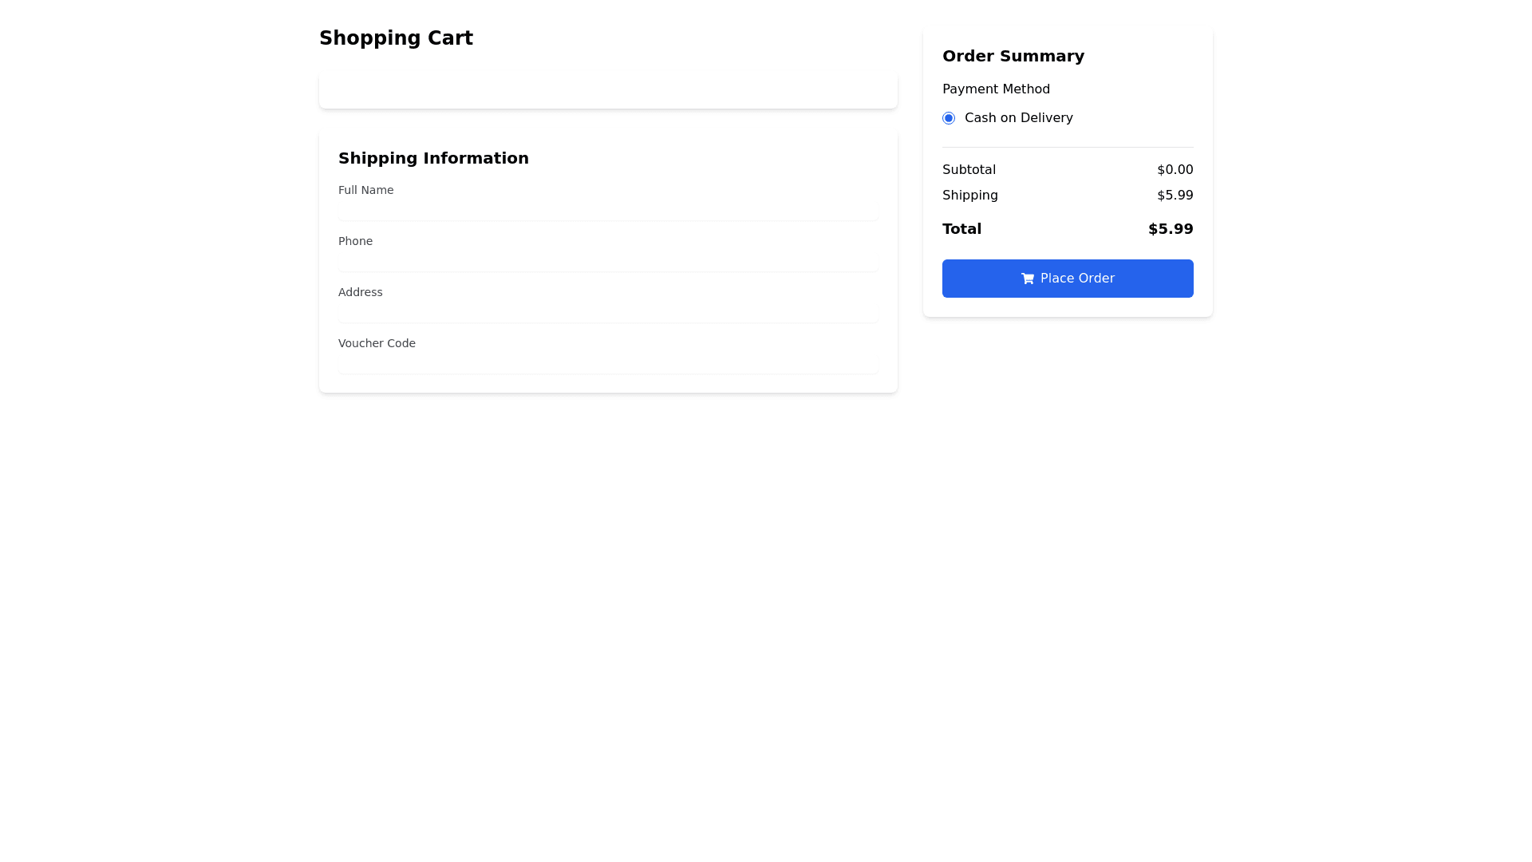Screen dimensions: 1532x862
Task: Click the Order Summary heading
Action: pos(1013,56)
